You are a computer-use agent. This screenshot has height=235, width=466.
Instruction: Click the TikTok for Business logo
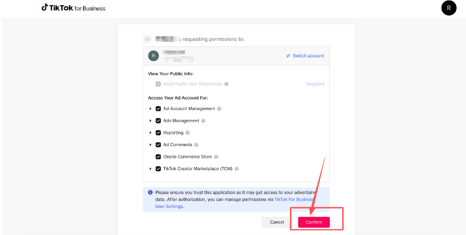click(73, 8)
